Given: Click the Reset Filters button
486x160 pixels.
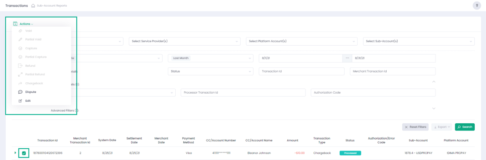Looking at the screenshot, I should click(x=415, y=127).
